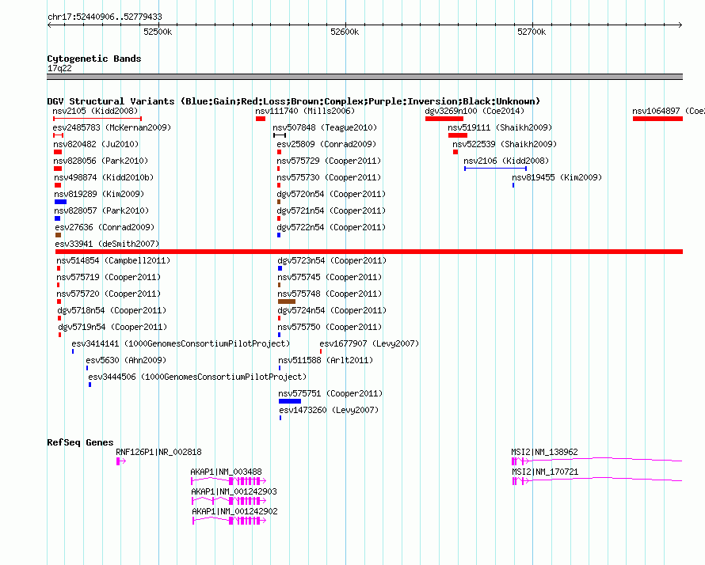Screen dimensions: 705x565
Task: Click the nsv2105 (Kidd2008) variant label
Action: click(x=95, y=111)
